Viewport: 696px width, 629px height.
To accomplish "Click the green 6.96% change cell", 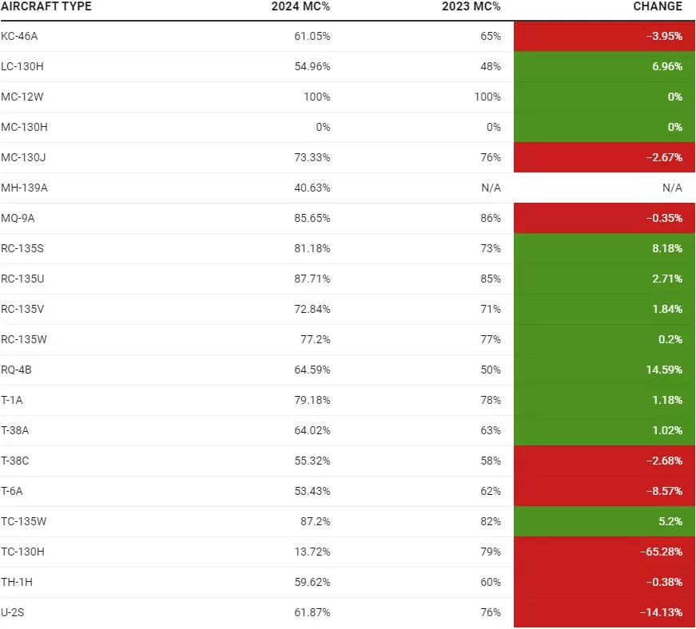I will tap(604, 67).
